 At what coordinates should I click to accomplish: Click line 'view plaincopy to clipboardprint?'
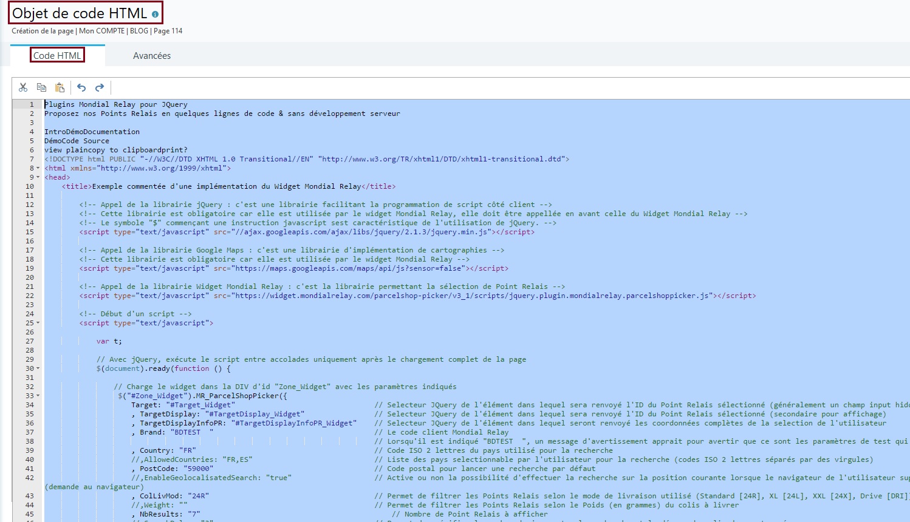point(116,150)
